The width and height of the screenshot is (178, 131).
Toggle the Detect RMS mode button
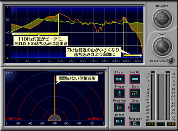point(119,121)
